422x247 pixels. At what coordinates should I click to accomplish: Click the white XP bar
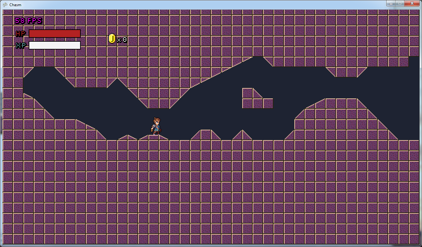55,45
